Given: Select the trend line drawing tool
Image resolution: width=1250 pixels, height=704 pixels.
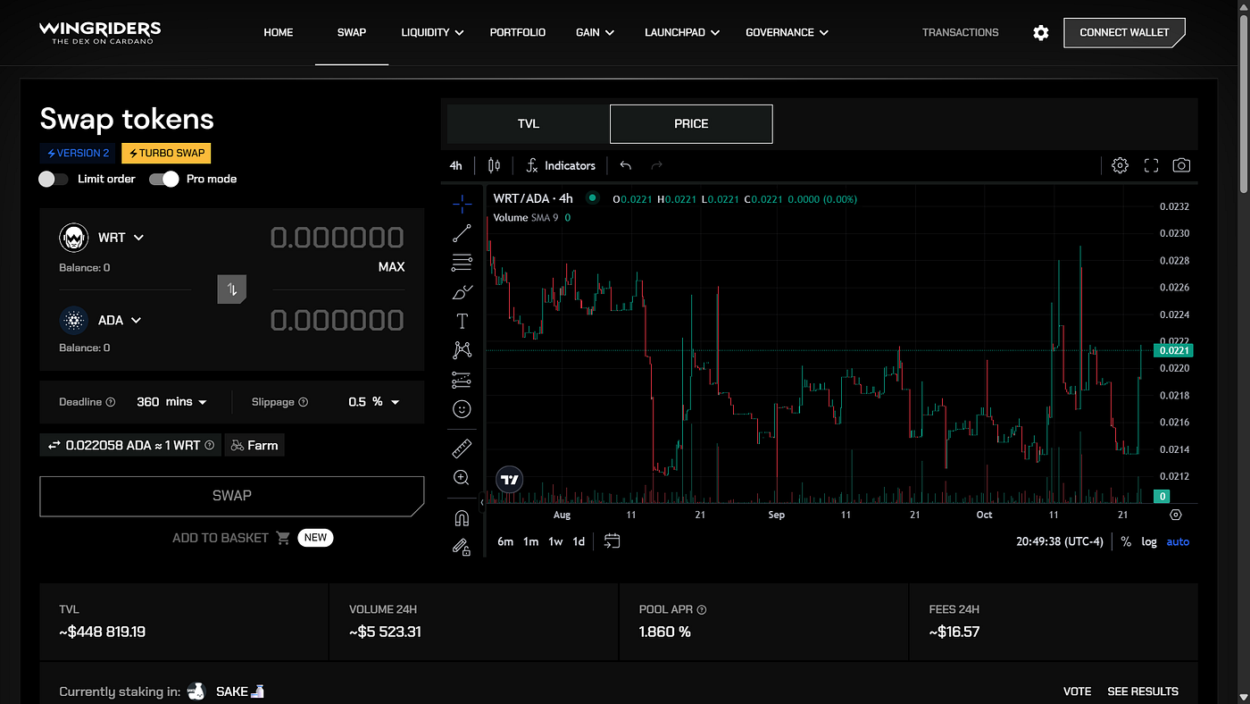Looking at the screenshot, I should (x=462, y=234).
